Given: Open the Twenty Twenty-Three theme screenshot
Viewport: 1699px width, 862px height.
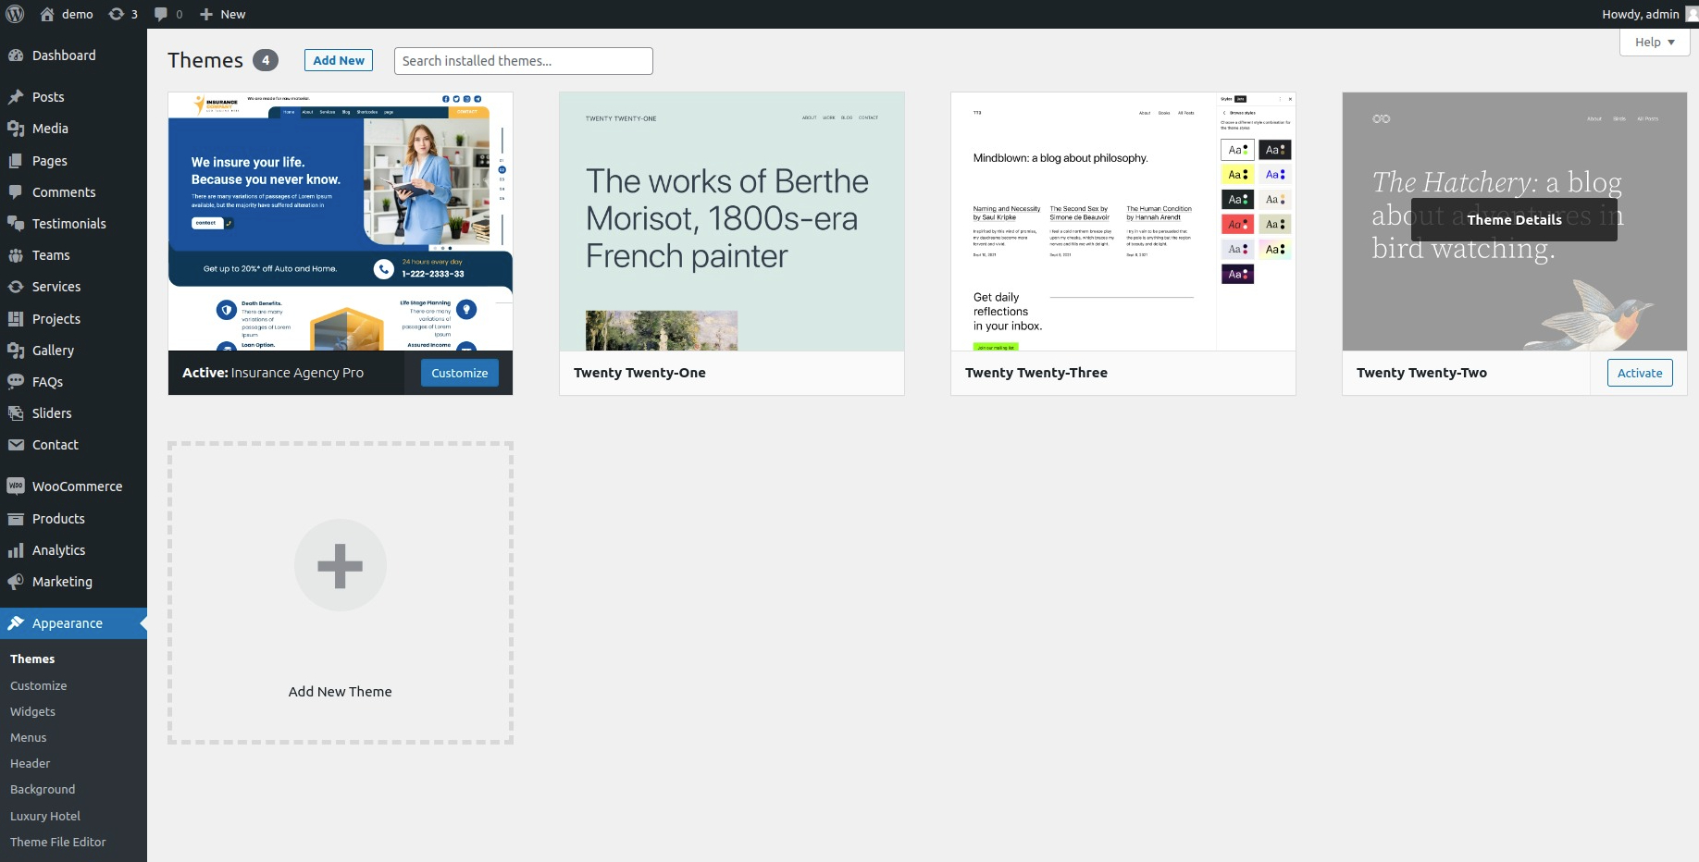Looking at the screenshot, I should pyautogui.click(x=1123, y=221).
